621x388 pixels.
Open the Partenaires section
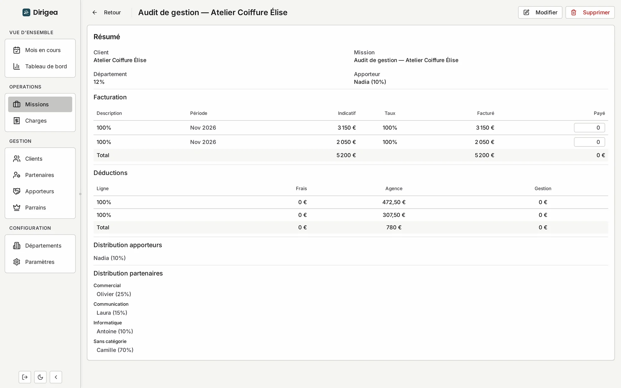(40, 175)
